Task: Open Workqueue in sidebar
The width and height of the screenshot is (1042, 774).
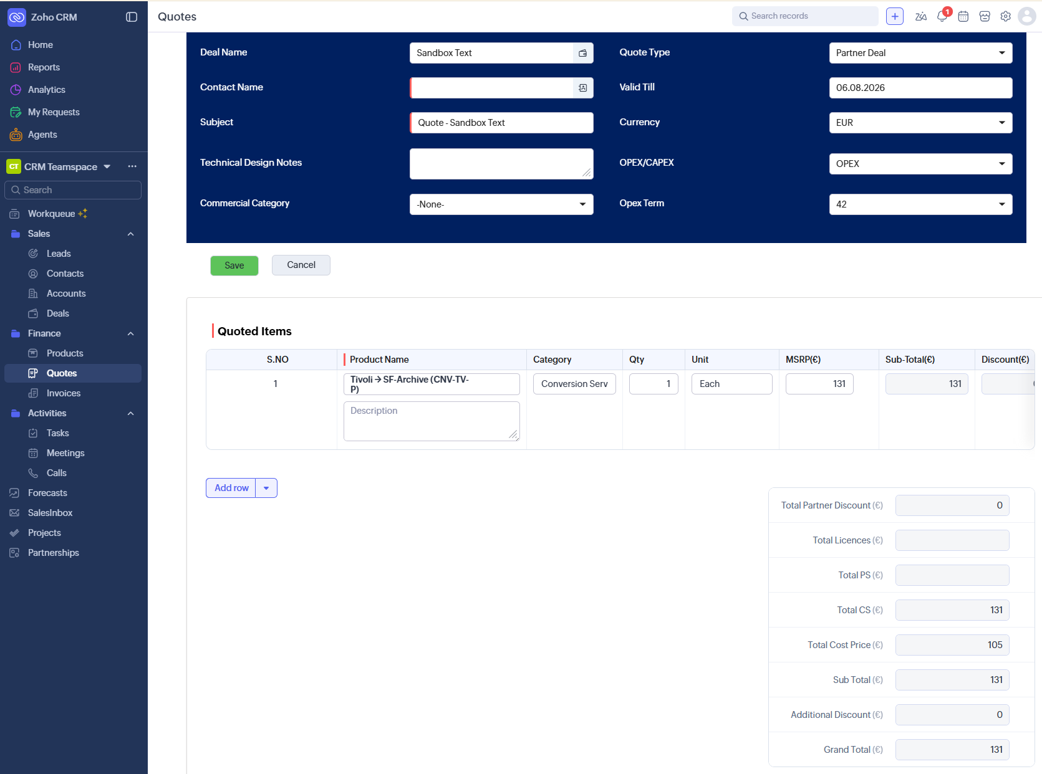Action: click(51, 214)
